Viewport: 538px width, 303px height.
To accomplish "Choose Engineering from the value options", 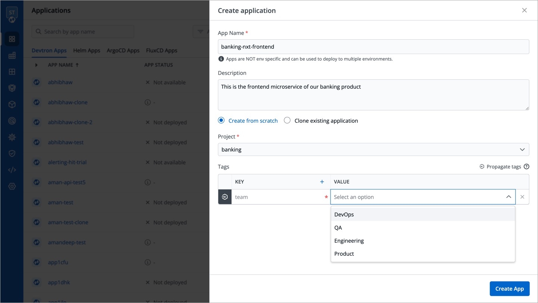I will [349, 240].
